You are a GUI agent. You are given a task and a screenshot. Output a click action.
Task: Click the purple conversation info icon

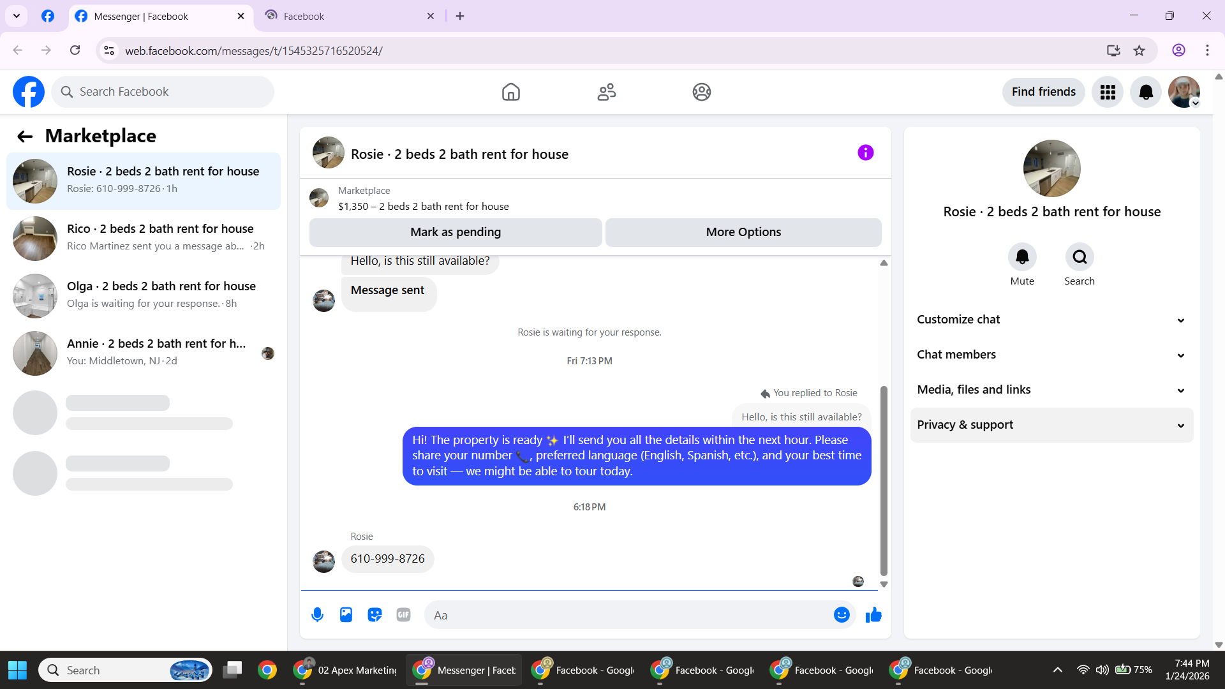[865, 153]
